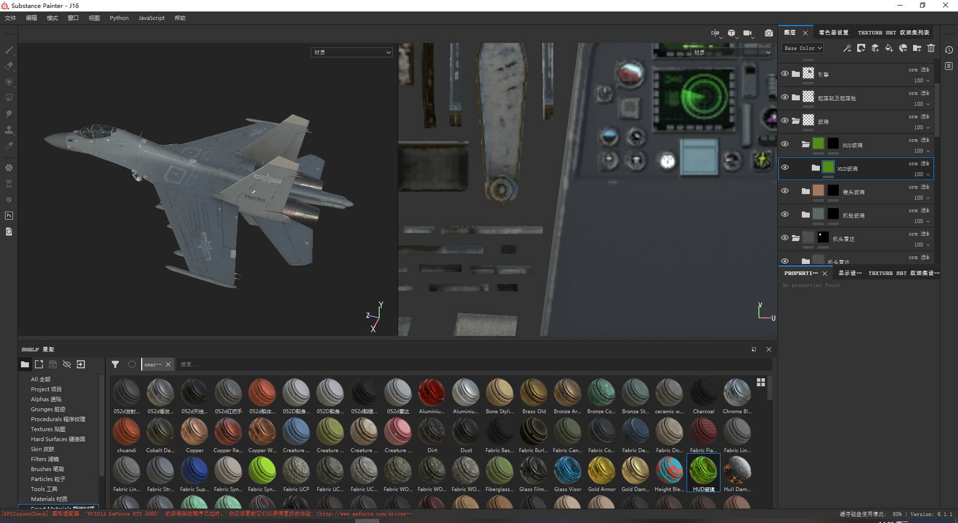The height and width of the screenshot is (523, 958).
Task: Open the Base Color channel dropdown
Action: click(802, 48)
